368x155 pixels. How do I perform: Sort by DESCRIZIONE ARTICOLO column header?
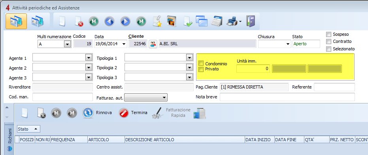coord(185,140)
